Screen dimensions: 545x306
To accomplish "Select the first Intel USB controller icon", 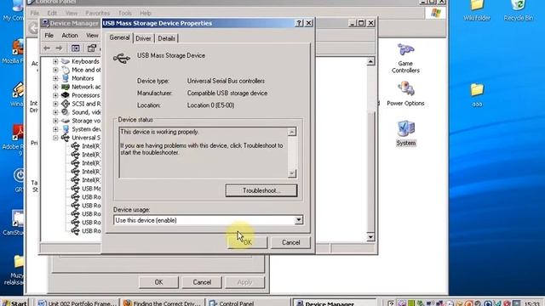I will tap(76, 146).
